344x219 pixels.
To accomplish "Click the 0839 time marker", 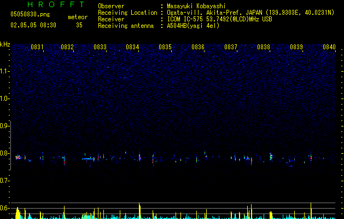I will pyautogui.click(x=296, y=47).
